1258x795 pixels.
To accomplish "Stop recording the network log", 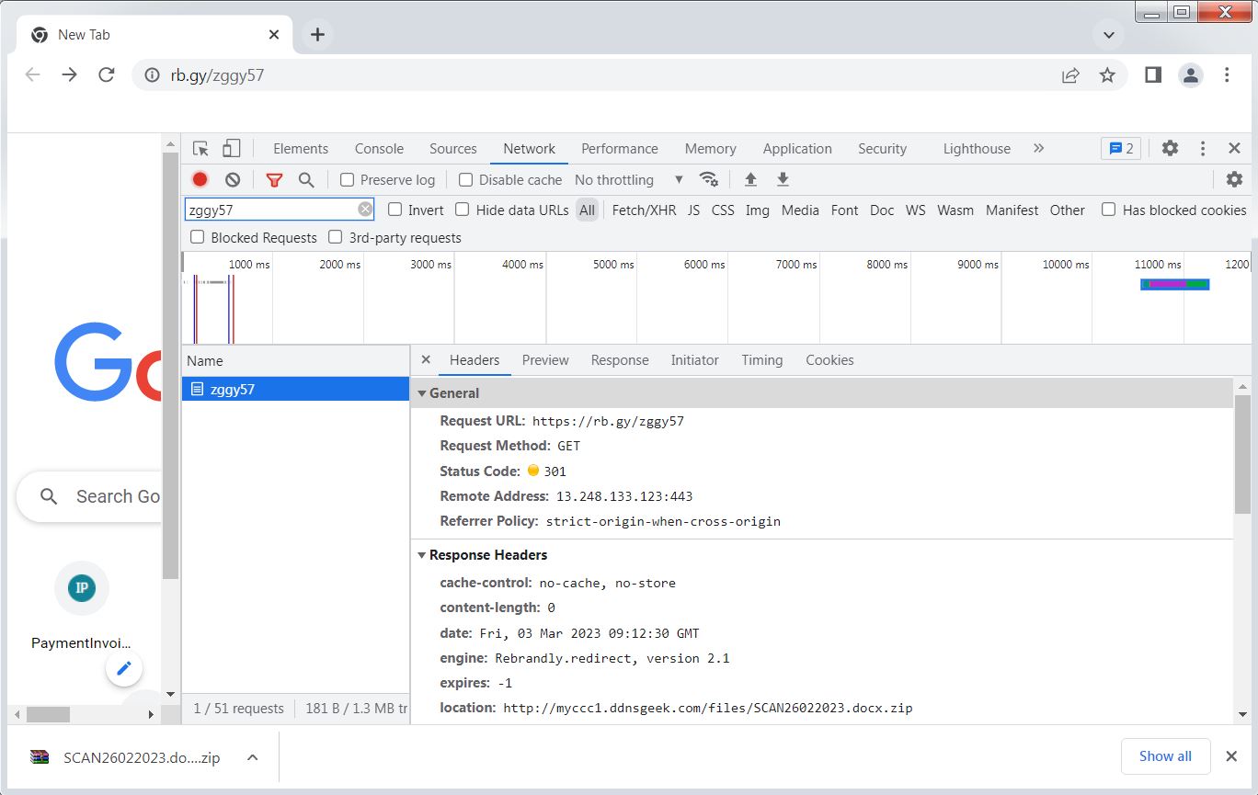I will (x=200, y=180).
